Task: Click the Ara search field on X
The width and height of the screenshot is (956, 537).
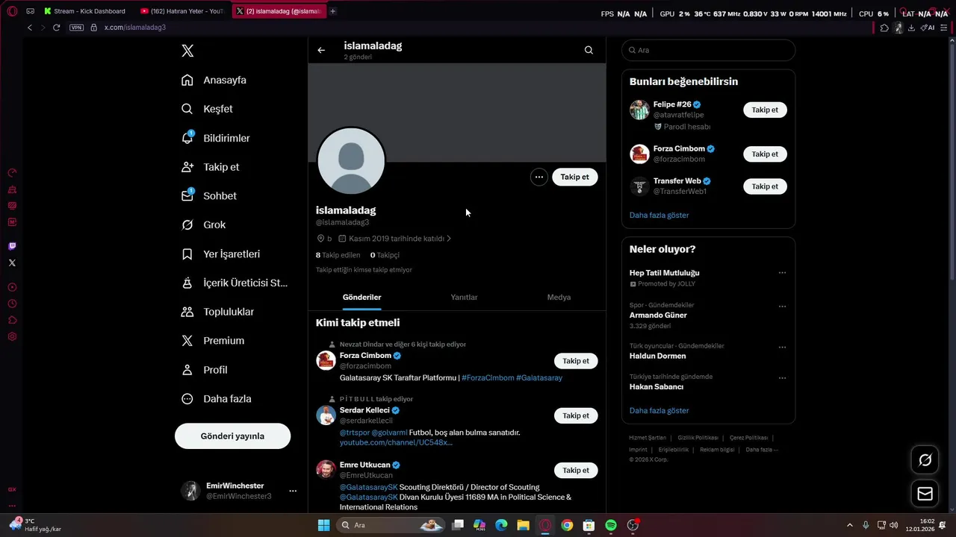Action: tap(708, 50)
